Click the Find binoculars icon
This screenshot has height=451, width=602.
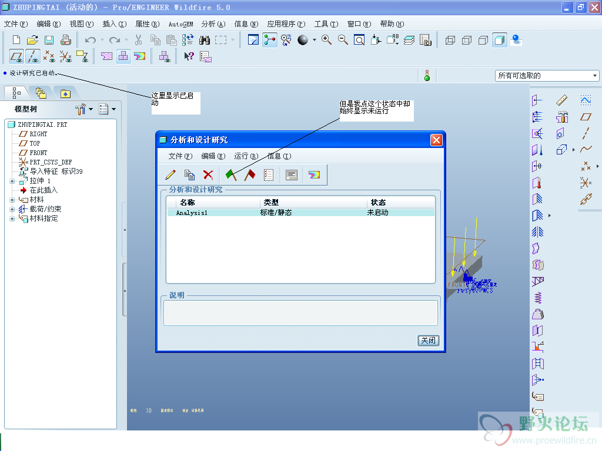click(x=205, y=40)
